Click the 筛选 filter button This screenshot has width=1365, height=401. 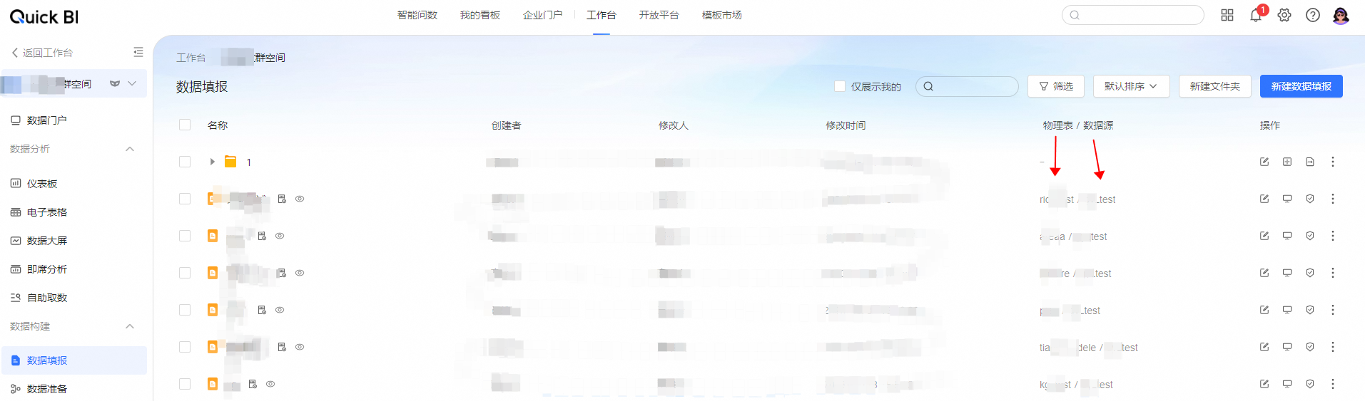tap(1056, 86)
